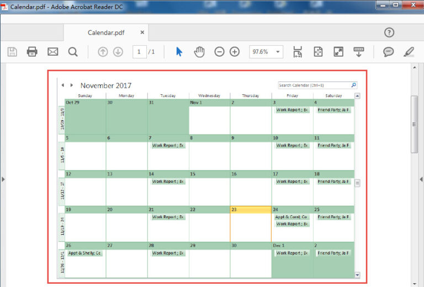
Task: Click the 11/12 - 17 week label
Action: (62, 191)
